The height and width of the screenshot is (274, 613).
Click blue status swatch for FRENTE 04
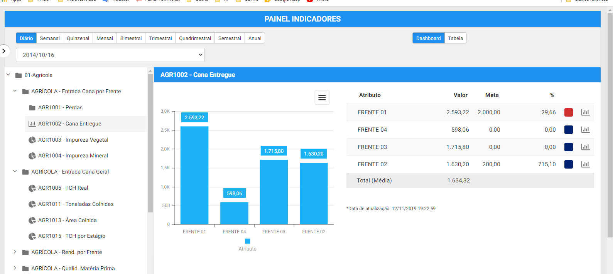pos(569,130)
